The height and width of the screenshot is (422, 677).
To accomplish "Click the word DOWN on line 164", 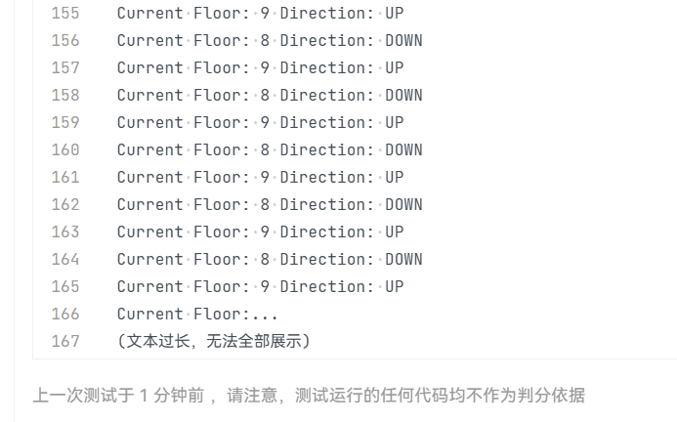I will [x=403, y=260].
